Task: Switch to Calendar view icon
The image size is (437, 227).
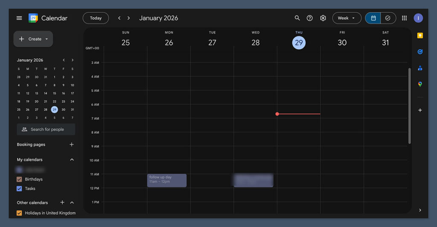Action: click(x=373, y=18)
